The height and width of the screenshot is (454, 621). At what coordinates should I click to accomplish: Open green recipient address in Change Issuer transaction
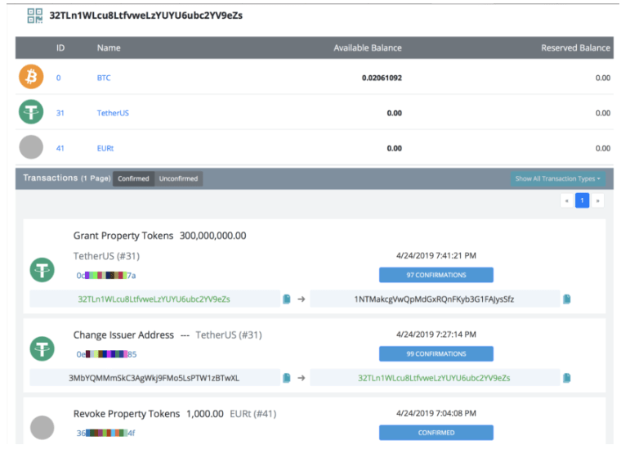pyautogui.click(x=434, y=378)
